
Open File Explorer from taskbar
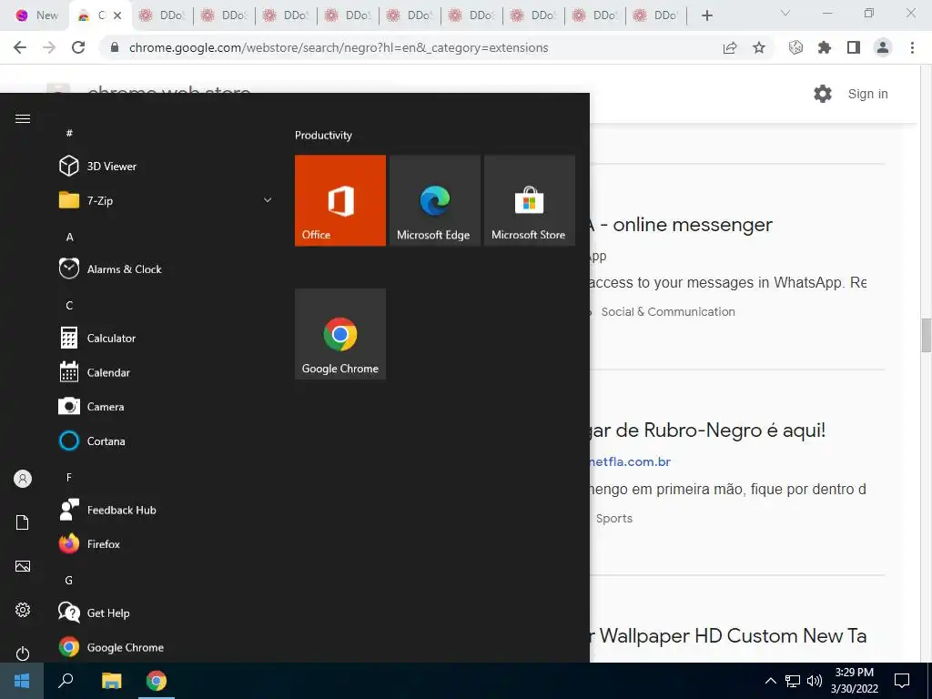click(111, 681)
